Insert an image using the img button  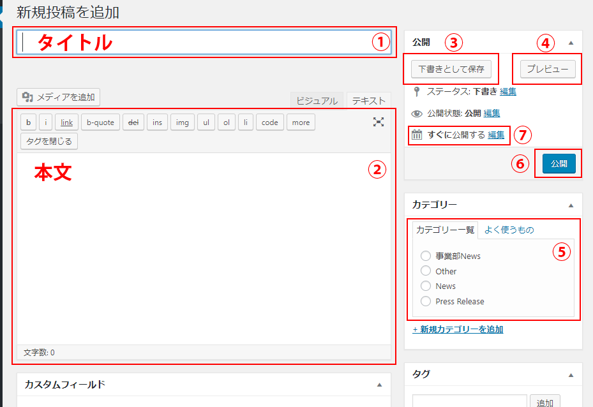pyautogui.click(x=183, y=122)
